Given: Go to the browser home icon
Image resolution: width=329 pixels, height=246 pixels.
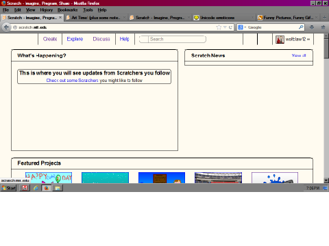Looking at the screenshot, I should [323, 27].
